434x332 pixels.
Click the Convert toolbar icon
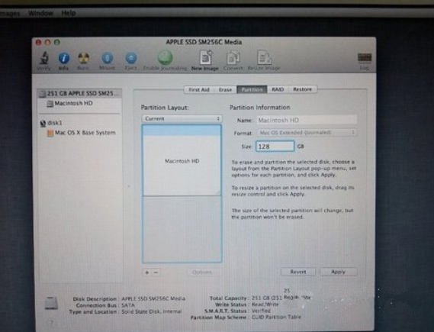pyautogui.click(x=233, y=57)
